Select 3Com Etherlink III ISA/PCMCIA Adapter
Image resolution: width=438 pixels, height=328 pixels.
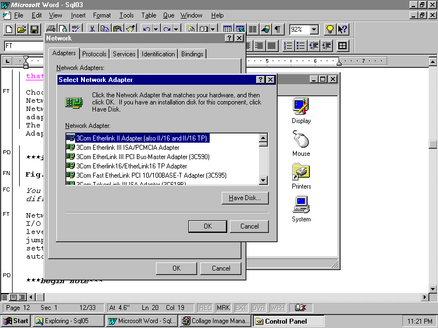coord(128,148)
